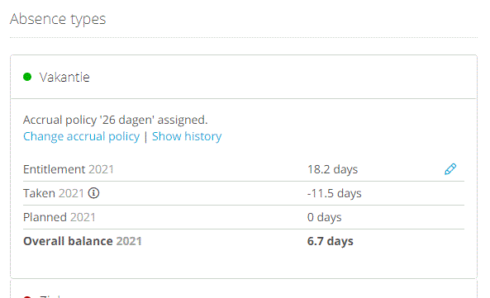This screenshot has height=298, width=490.
Task: Open the Change accrual policy link
Action: coord(81,136)
